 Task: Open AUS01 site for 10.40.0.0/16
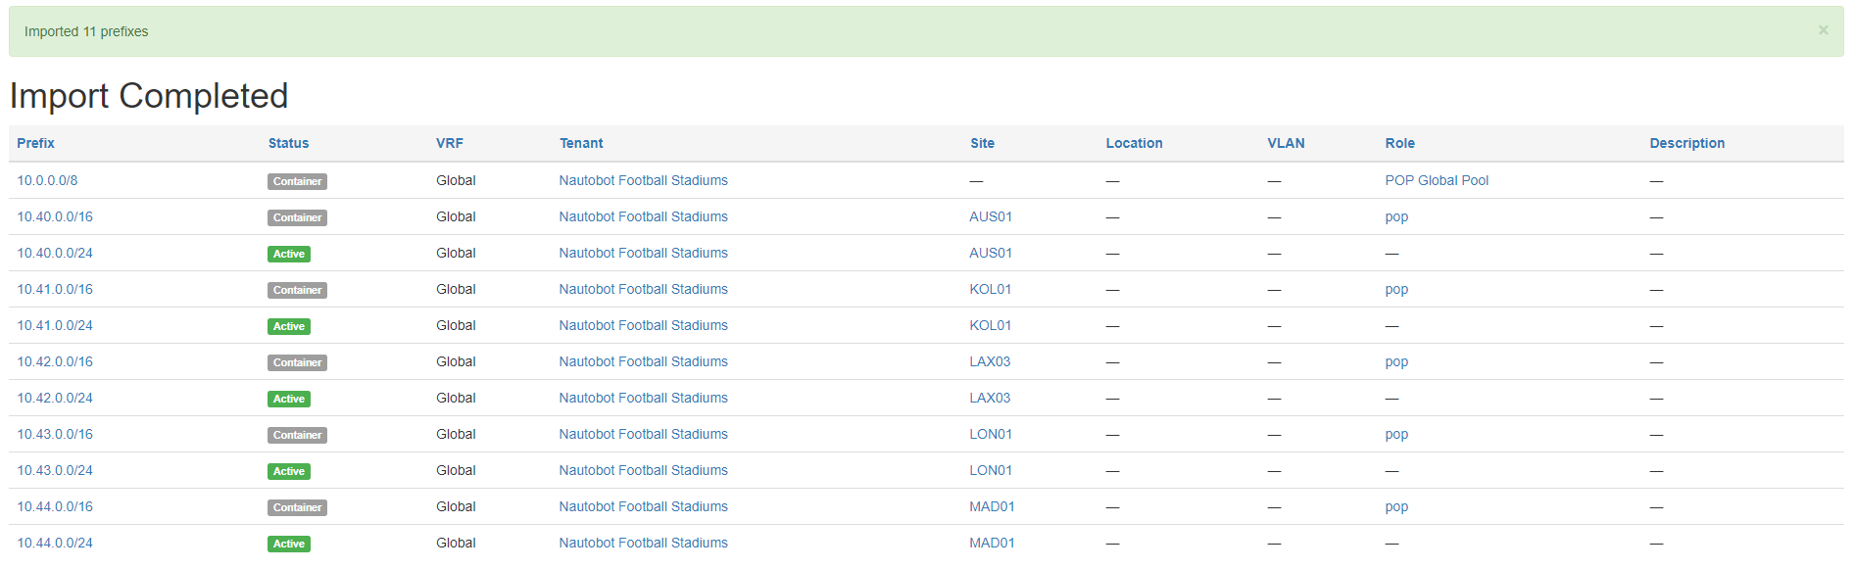991,216
